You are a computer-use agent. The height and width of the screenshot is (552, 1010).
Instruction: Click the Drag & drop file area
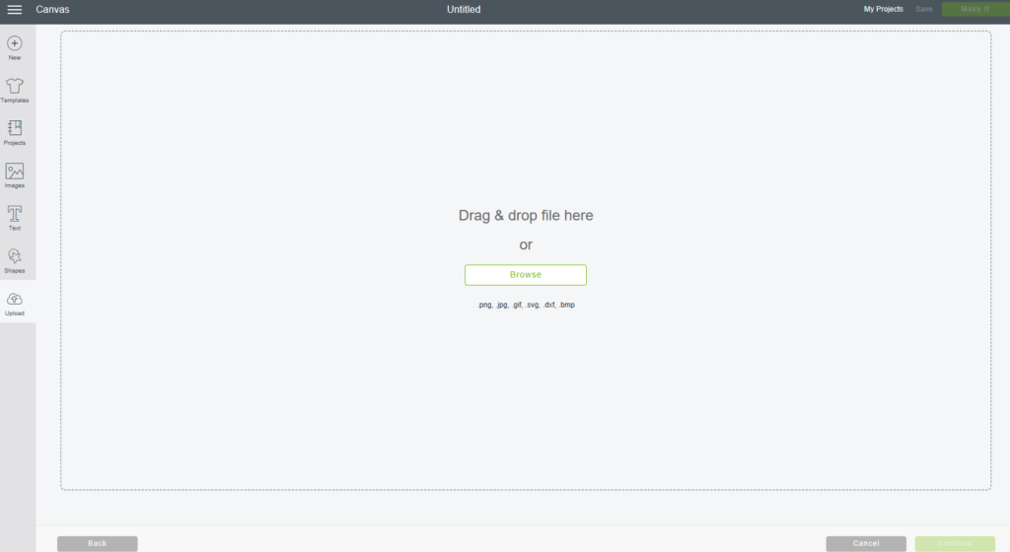(x=526, y=260)
